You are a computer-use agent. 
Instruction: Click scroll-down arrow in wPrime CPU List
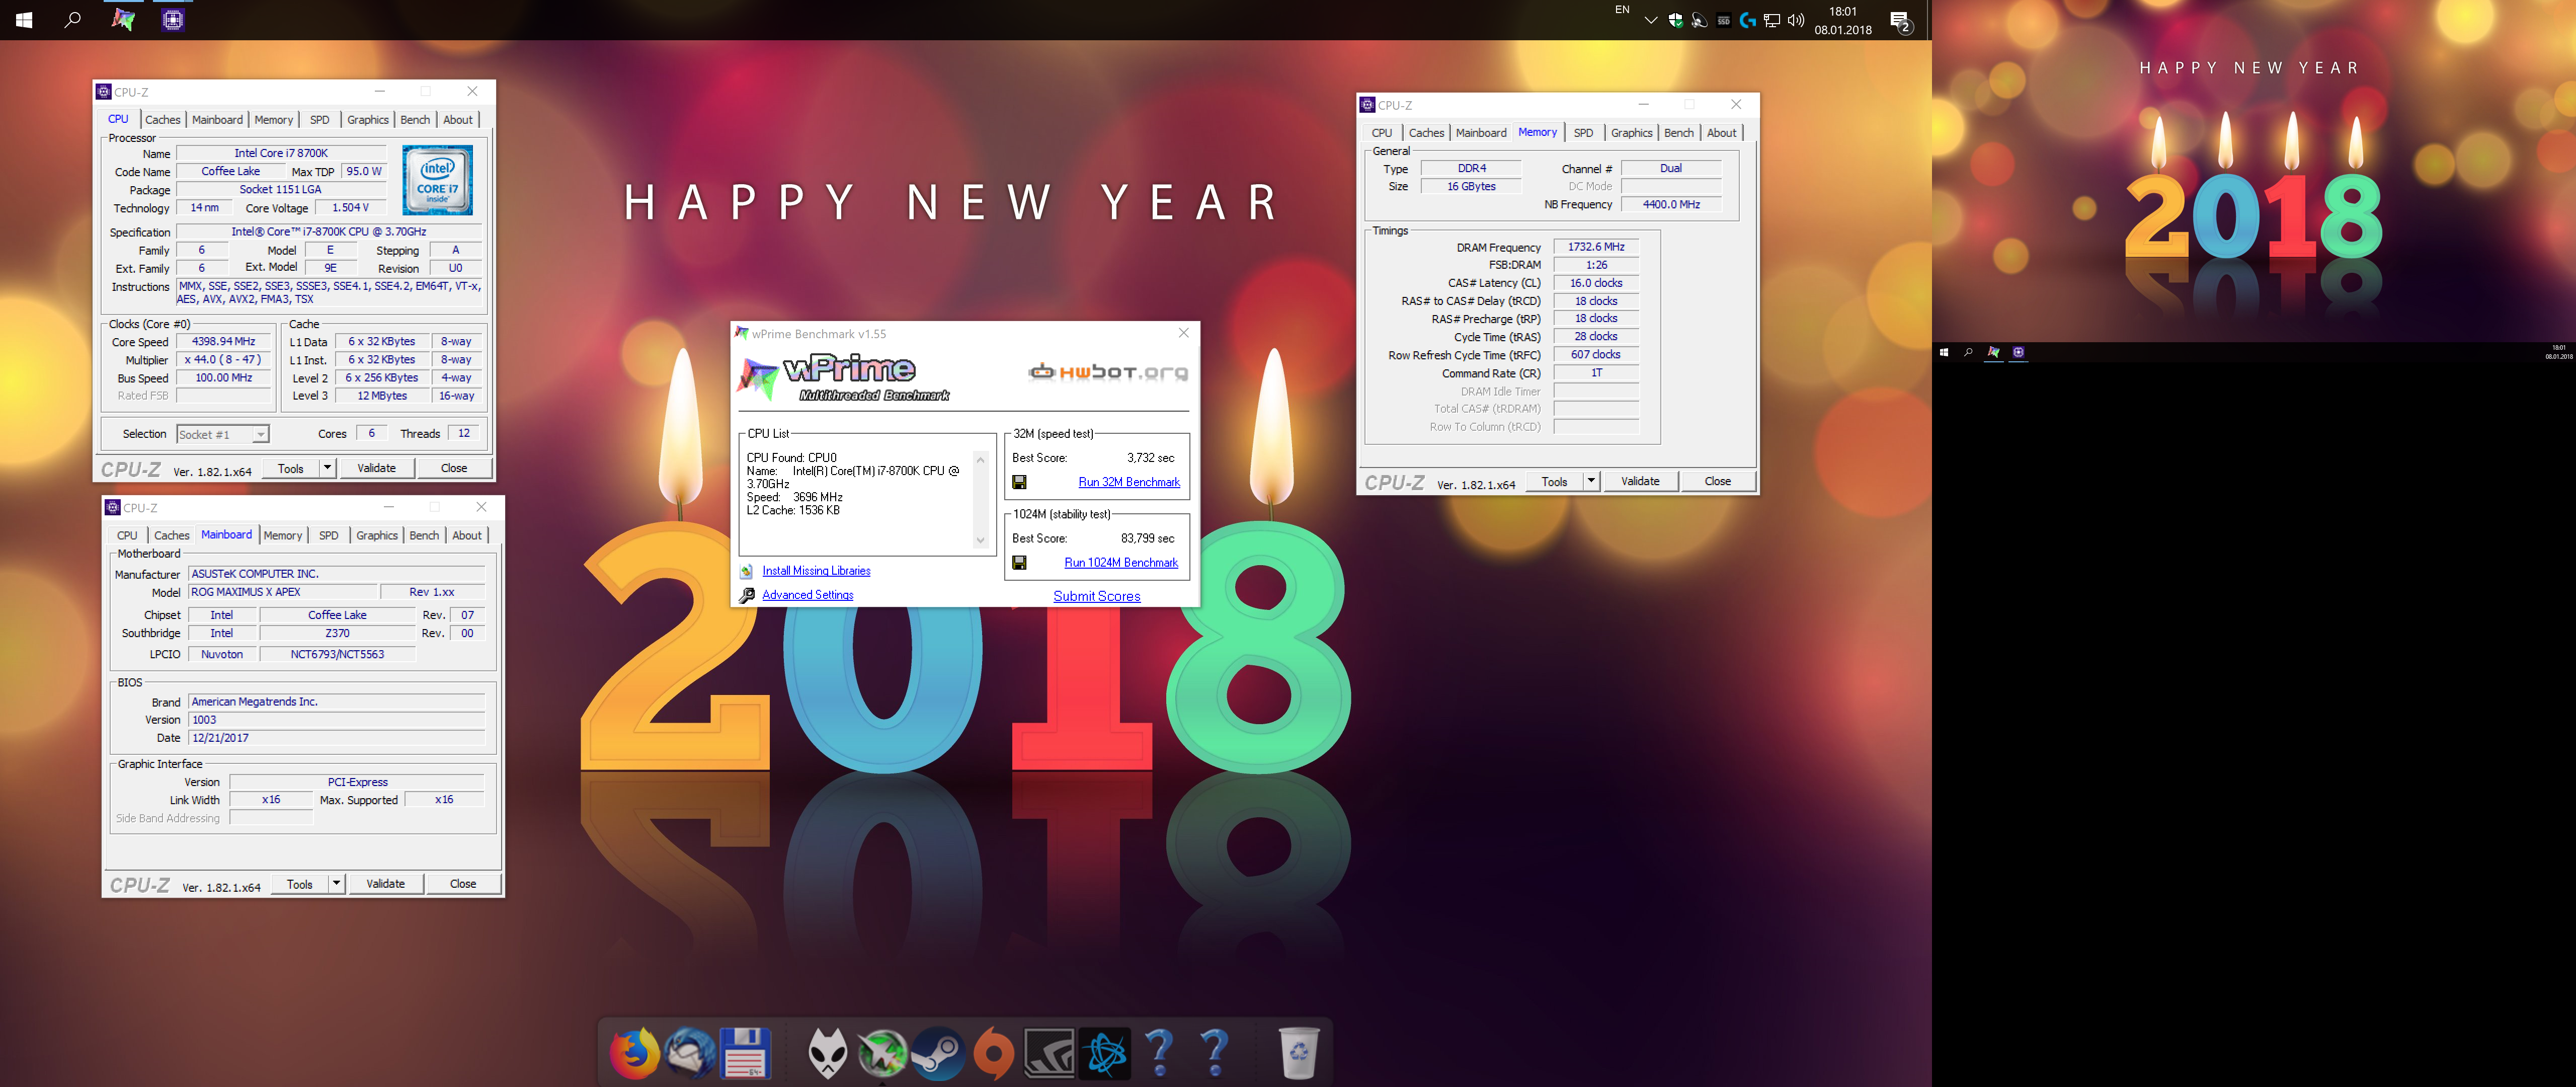[980, 540]
